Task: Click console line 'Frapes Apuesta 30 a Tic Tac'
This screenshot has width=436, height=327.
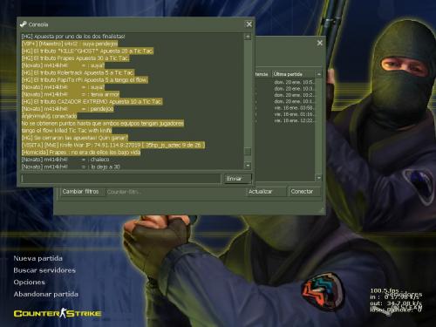Action: pyautogui.click(x=75, y=58)
